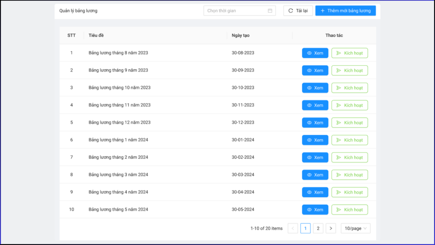Click Thêm mới bảng lương button
Viewport: 435px width, 245px height.
tap(346, 11)
